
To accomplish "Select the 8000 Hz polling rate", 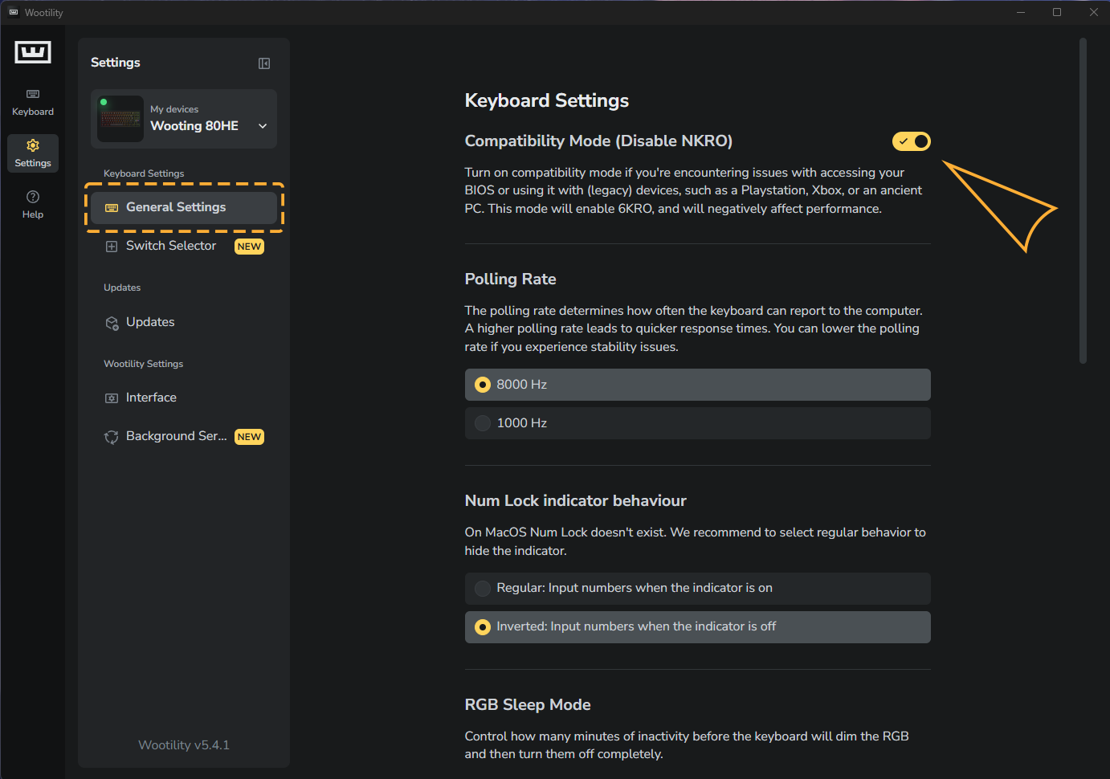I will pyautogui.click(x=698, y=385).
